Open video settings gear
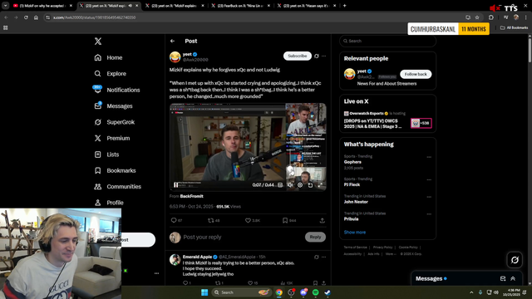This screenshot has height=299, width=532. coord(300,185)
